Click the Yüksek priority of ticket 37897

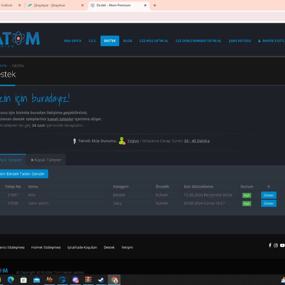click(x=161, y=195)
